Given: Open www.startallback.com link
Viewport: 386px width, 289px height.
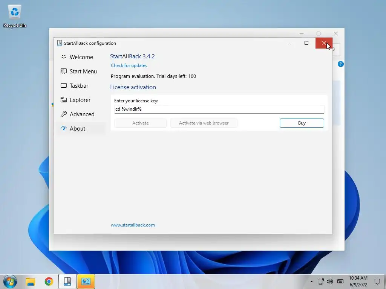Looking at the screenshot, I should 133,225.
